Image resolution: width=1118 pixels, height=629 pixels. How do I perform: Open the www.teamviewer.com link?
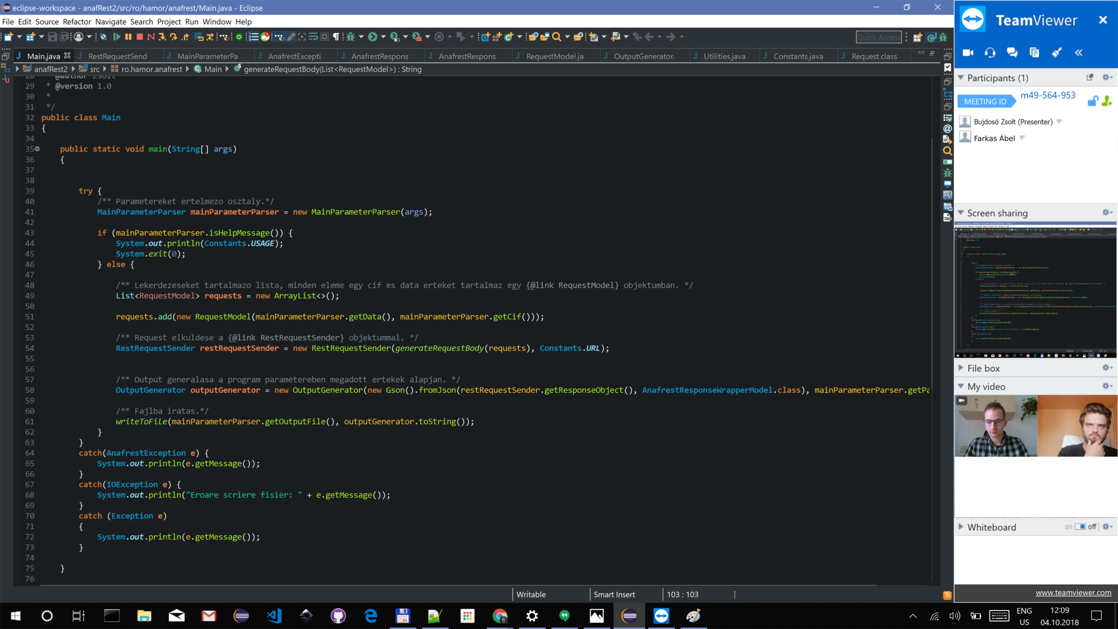click(x=1073, y=593)
